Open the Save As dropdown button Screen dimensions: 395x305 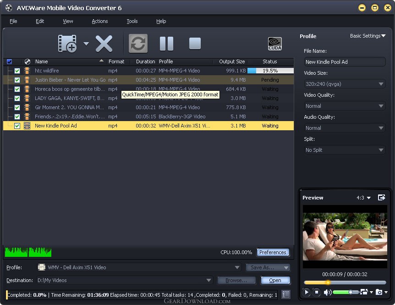(x=268, y=267)
